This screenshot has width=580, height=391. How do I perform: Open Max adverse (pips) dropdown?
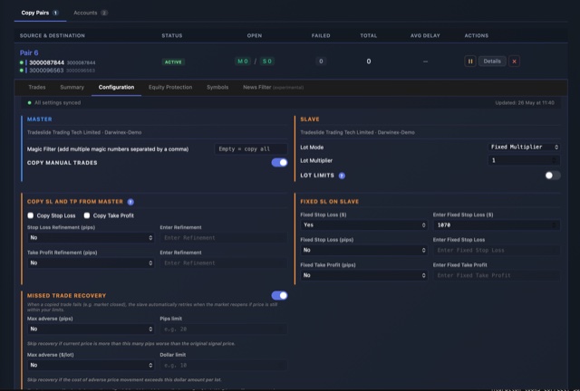pyautogui.click(x=91, y=329)
